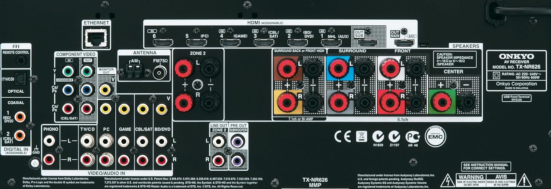Click the Remote Control RI jack
551x189 pixels.
coord(21,60)
